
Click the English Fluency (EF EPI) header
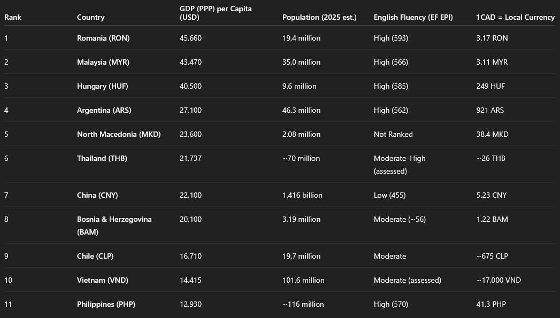[x=413, y=17]
